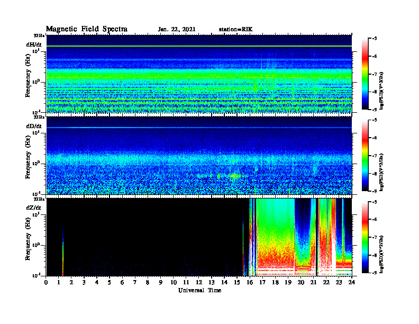
Task: Click the narrow spike after hour 1 in dZ/dt
Action: (63, 251)
